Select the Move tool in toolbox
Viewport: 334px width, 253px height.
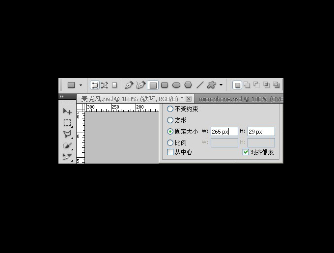click(67, 111)
